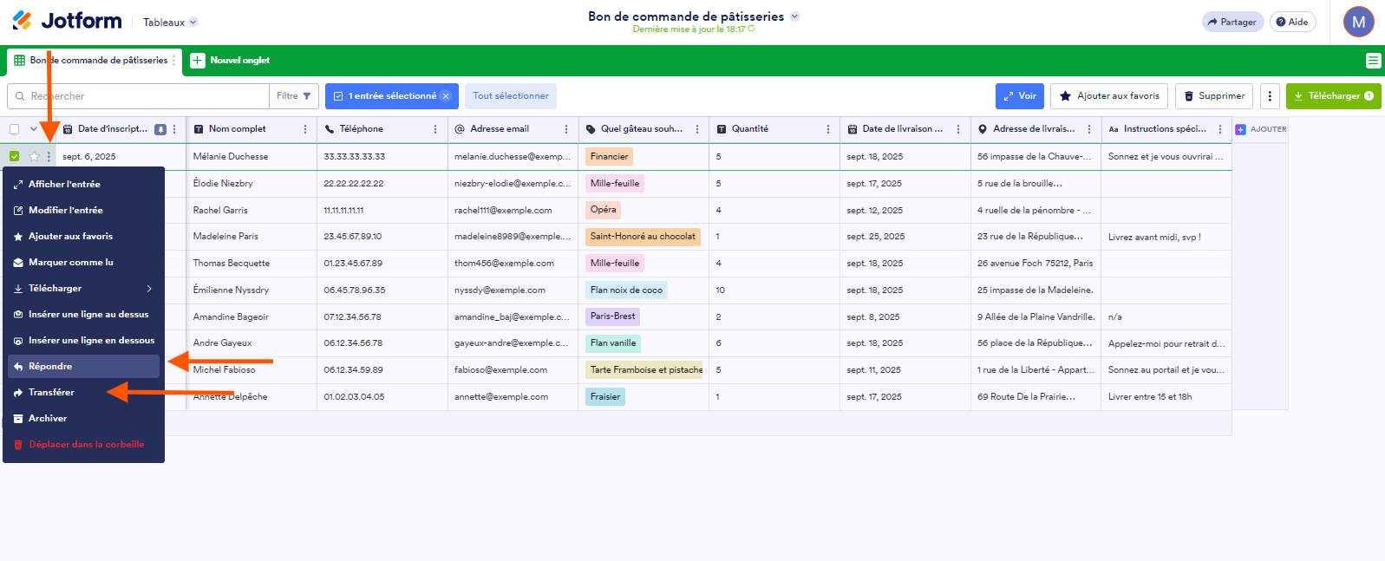Add a Nouvel onglet tab
Image resolution: width=1385 pixels, height=561 pixels.
pos(230,61)
